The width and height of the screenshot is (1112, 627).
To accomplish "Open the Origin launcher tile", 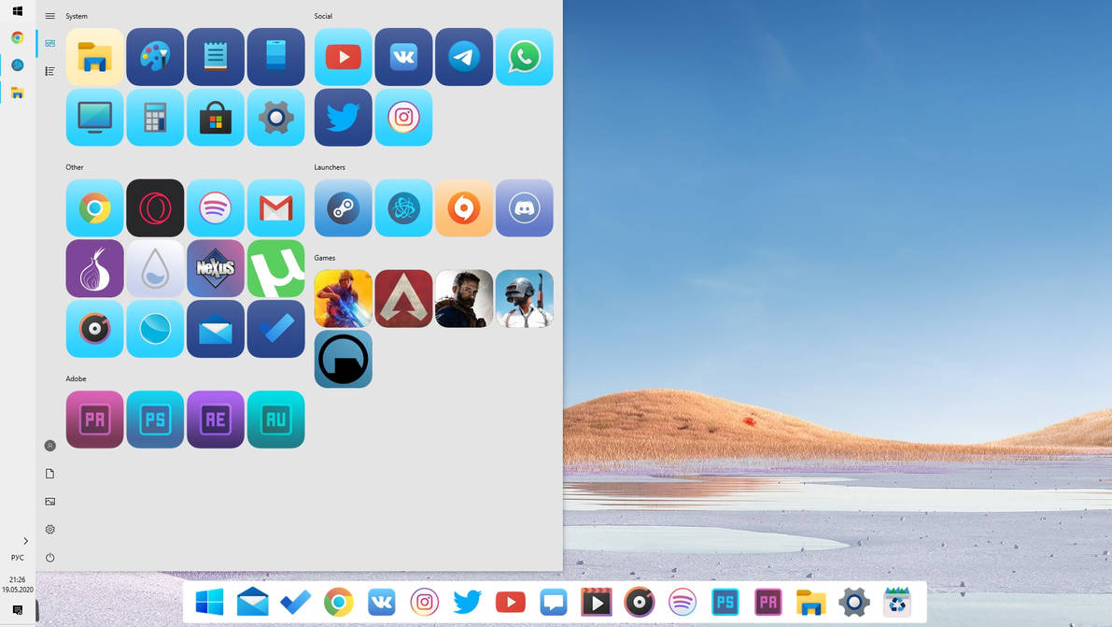I will click(464, 208).
